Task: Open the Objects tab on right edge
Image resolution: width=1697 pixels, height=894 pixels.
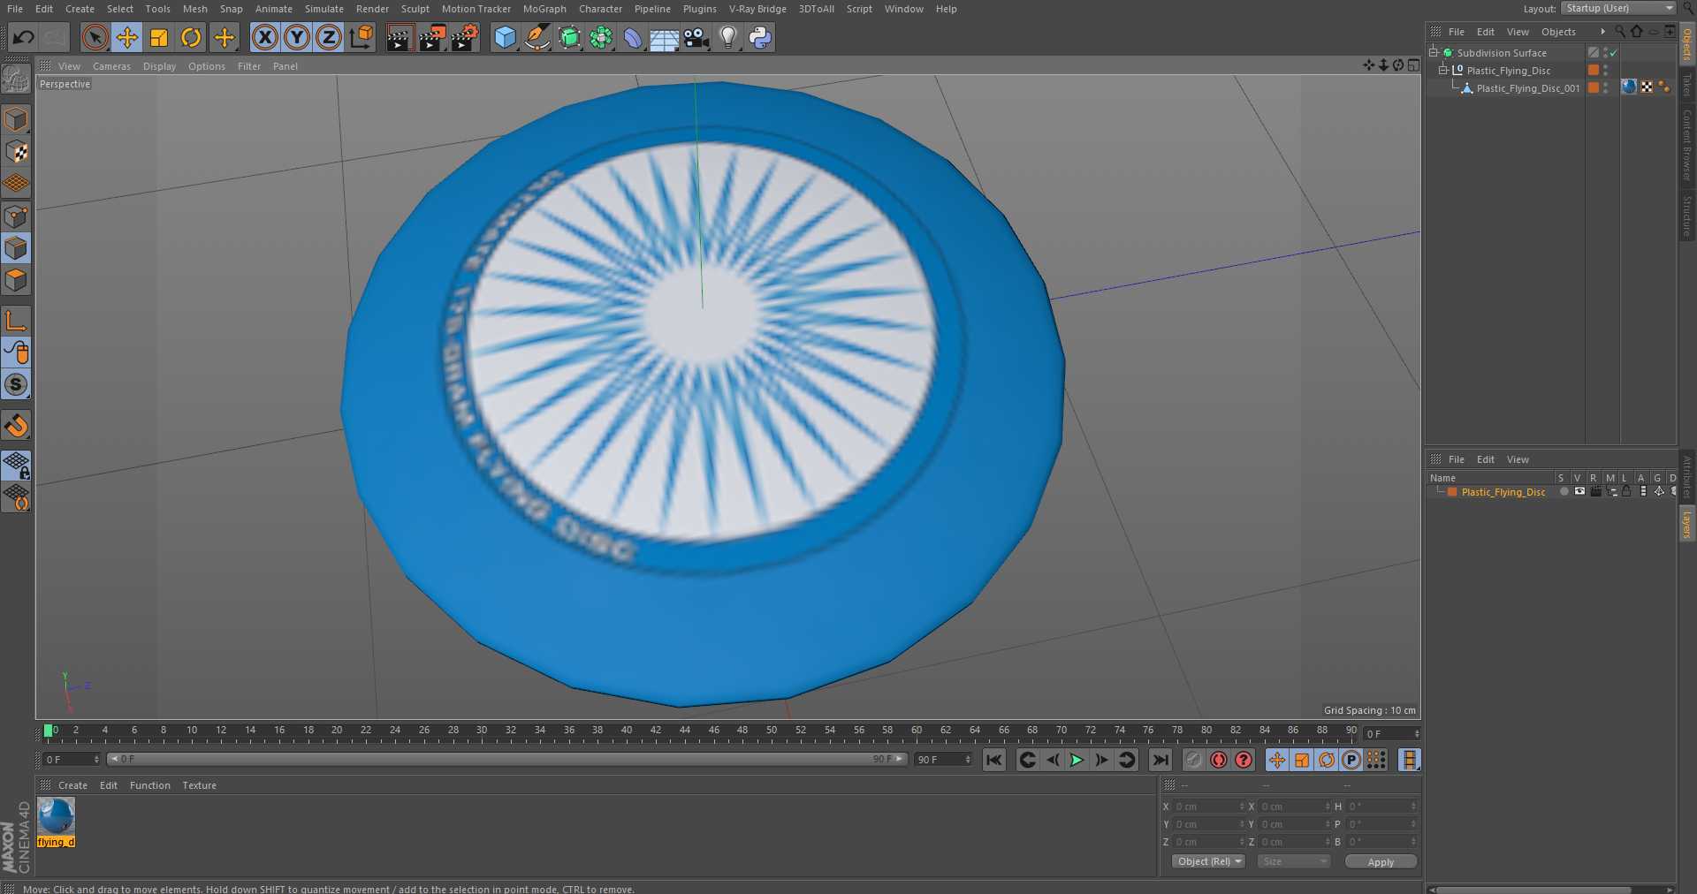Action: point(1687,43)
